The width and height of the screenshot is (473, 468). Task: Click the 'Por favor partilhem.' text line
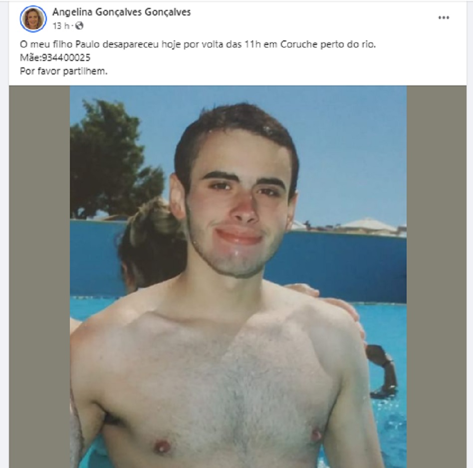[64, 71]
